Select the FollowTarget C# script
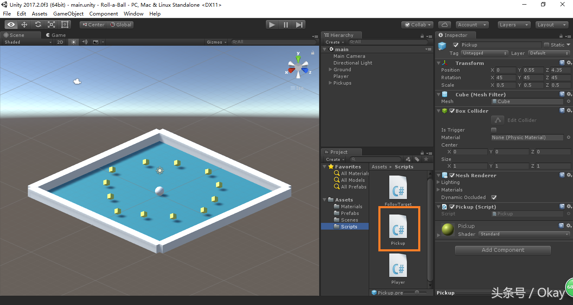The image size is (573, 305). (x=398, y=191)
